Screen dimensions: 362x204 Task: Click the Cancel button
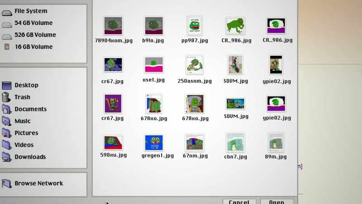239,201
